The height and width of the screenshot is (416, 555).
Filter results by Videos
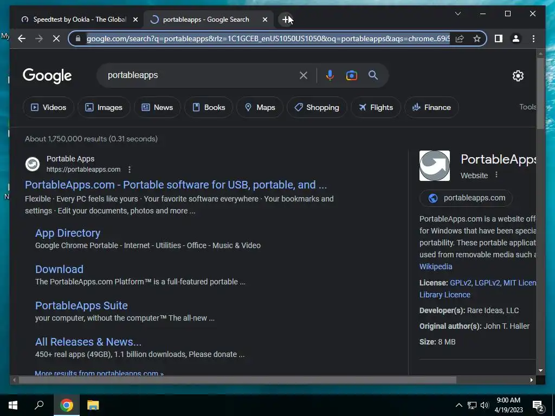tap(48, 107)
